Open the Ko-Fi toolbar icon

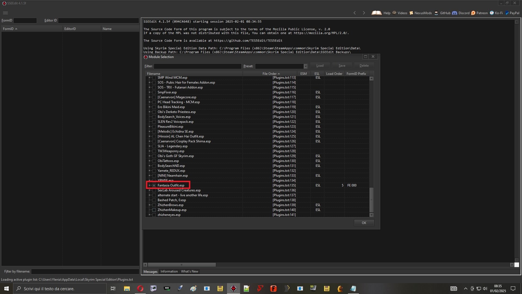[x=492, y=13]
